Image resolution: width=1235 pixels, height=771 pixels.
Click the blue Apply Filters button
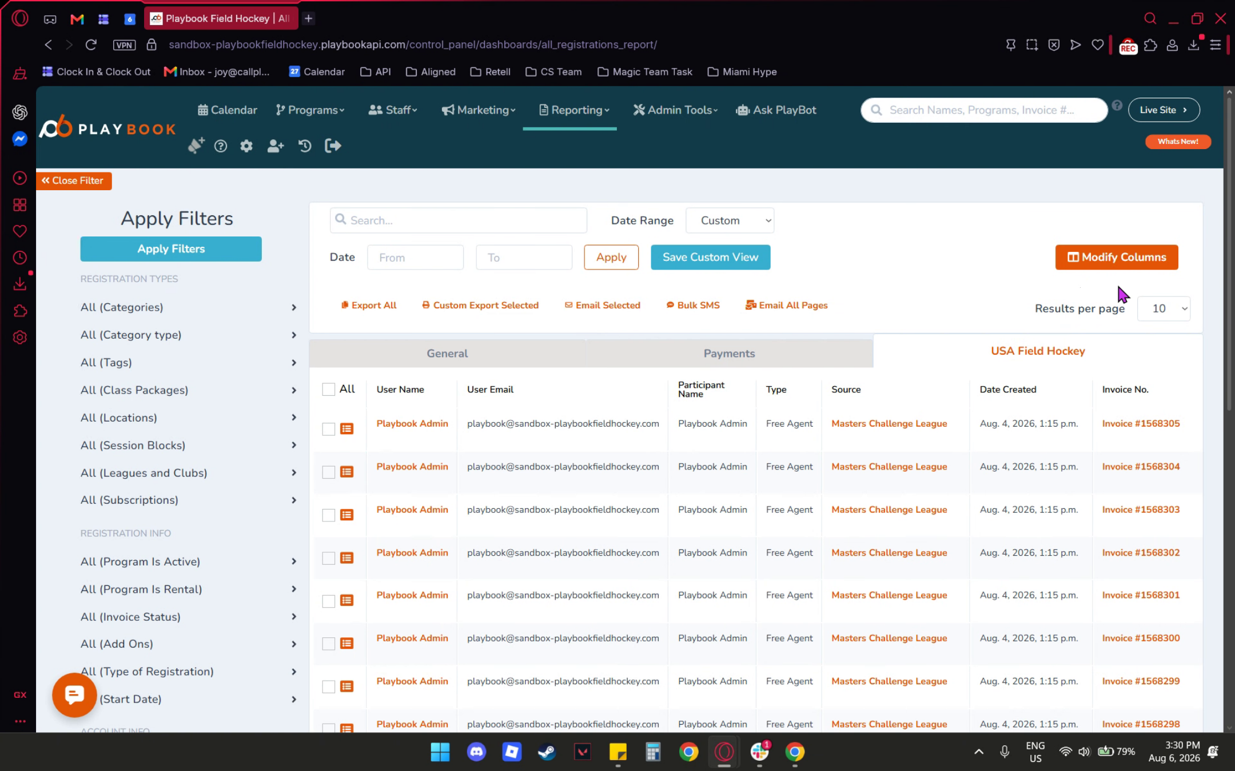[171, 249]
